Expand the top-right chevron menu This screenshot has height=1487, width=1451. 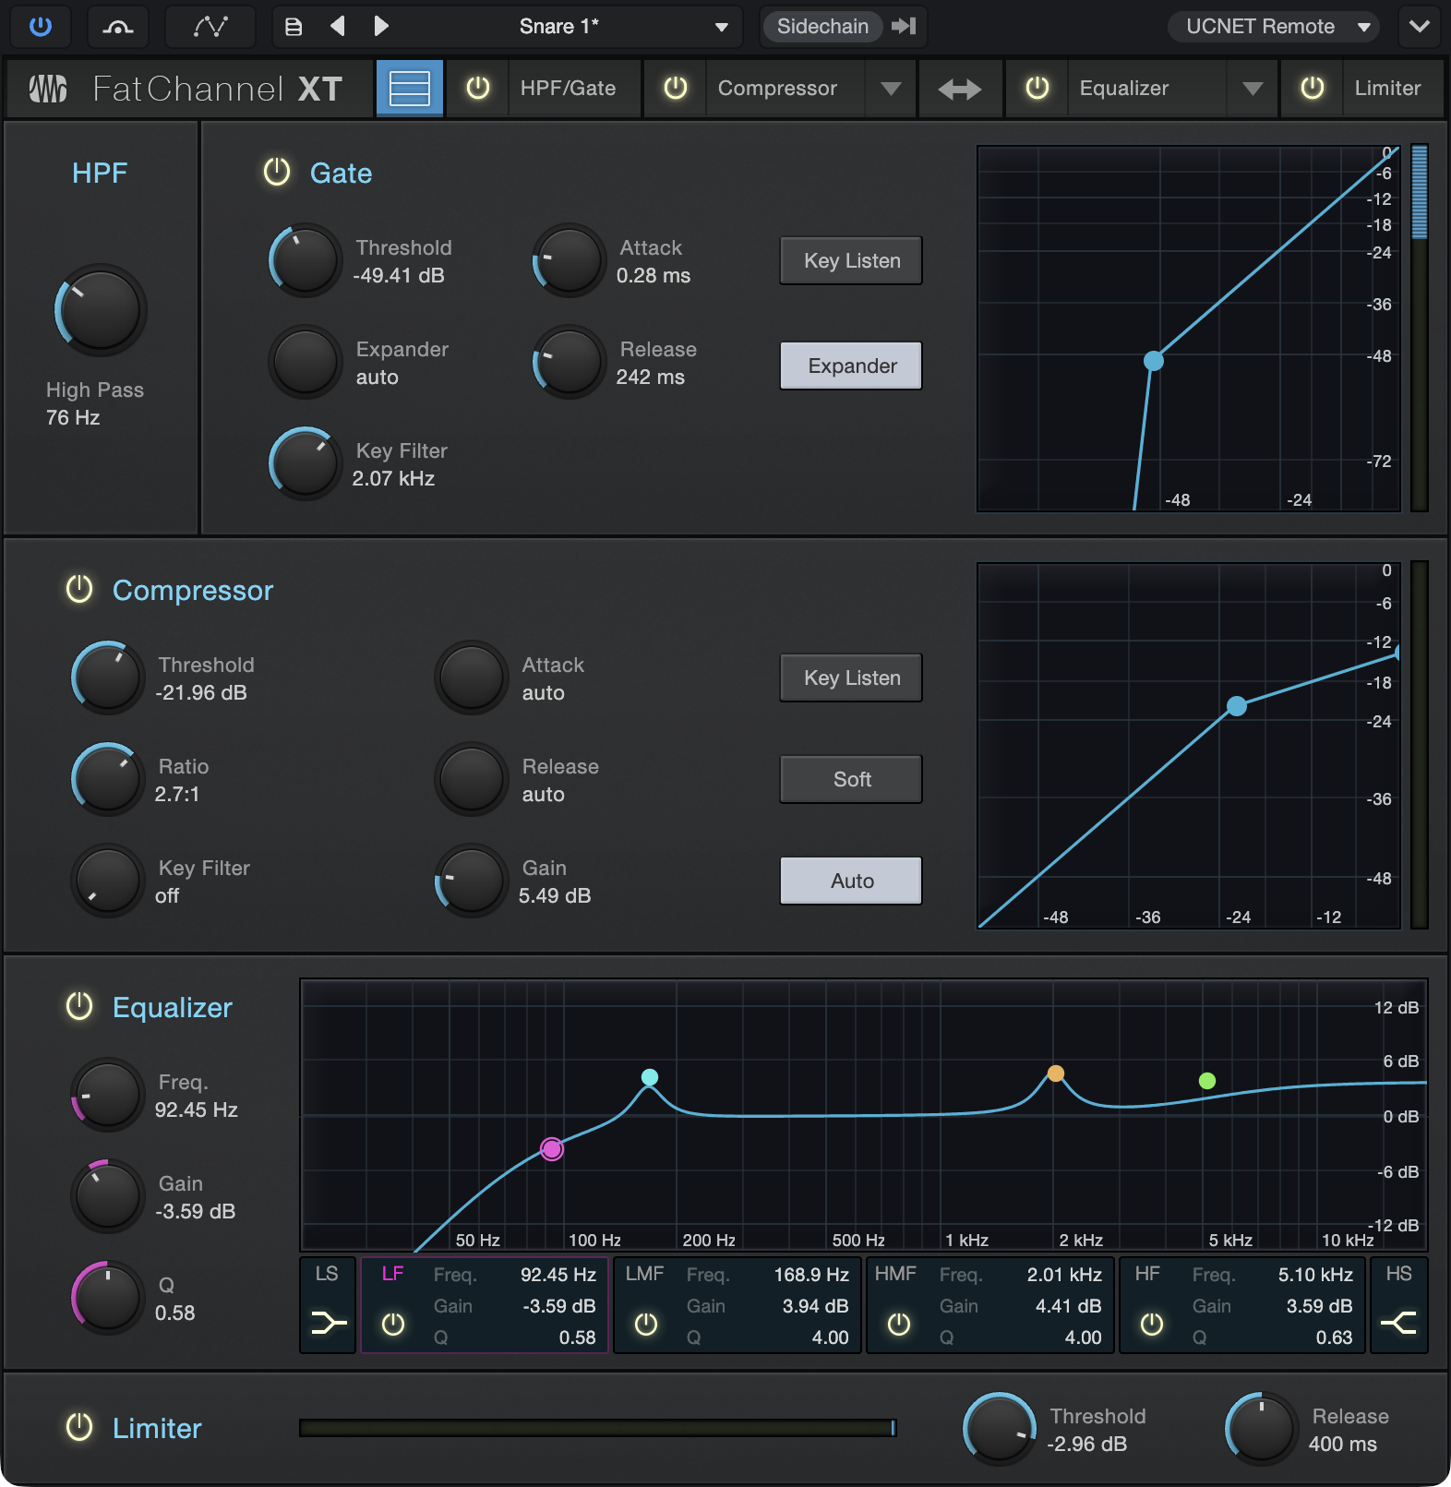[x=1420, y=26]
